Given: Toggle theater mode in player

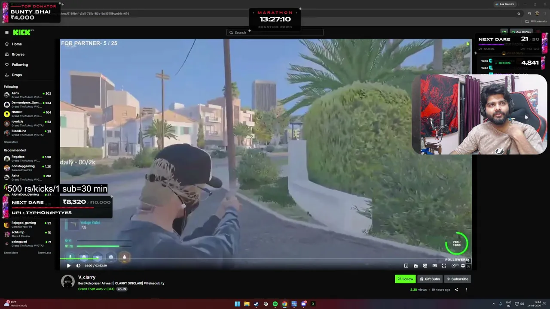Looking at the screenshot, I should point(434,266).
